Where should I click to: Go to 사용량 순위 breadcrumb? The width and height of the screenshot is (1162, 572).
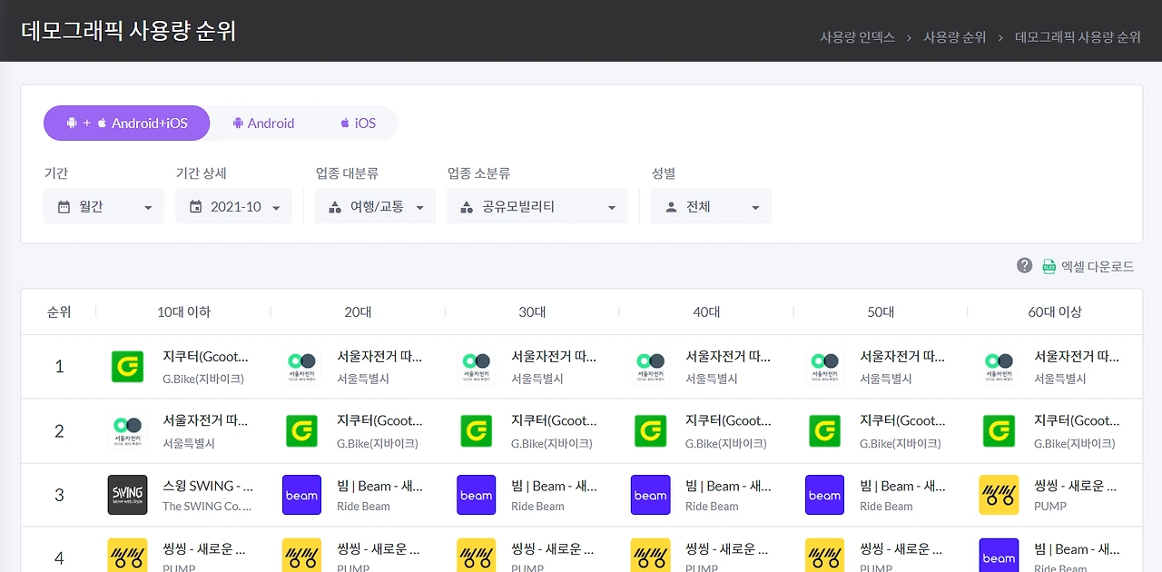[x=954, y=37]
